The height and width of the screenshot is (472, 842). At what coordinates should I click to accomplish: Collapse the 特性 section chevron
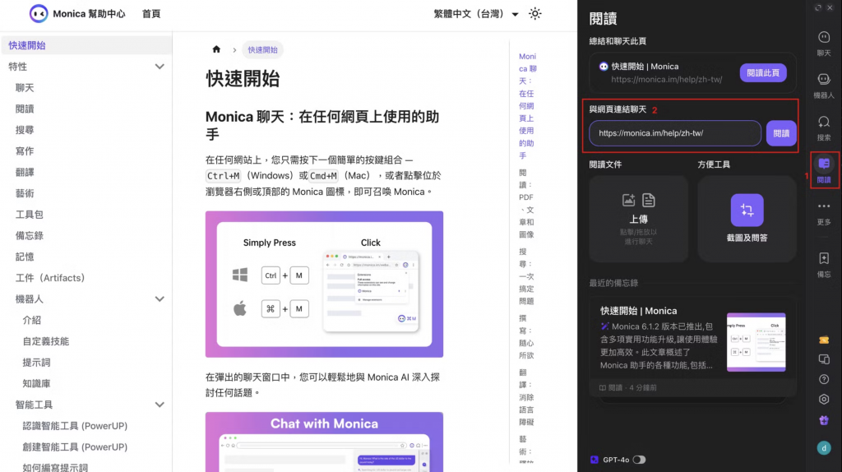160,67
